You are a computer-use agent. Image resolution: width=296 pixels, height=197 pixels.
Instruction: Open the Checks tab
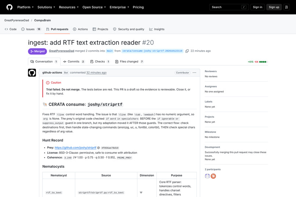click(x=100, y=62)
